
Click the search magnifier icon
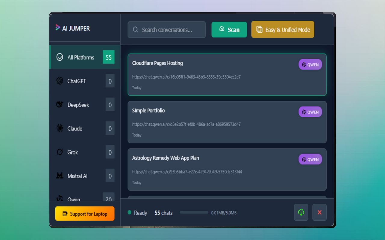pyautogui.click(x=135, y=29)
